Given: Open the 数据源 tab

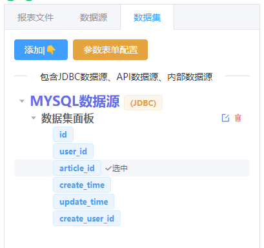Looking at the screenshot, I should tap(94, 17).
